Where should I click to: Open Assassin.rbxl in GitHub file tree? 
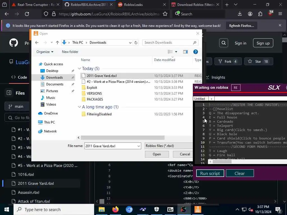coord(29,192)
